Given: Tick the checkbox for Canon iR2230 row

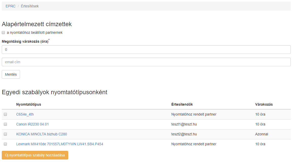Looking at the screenshot, I should pos(5,124).
